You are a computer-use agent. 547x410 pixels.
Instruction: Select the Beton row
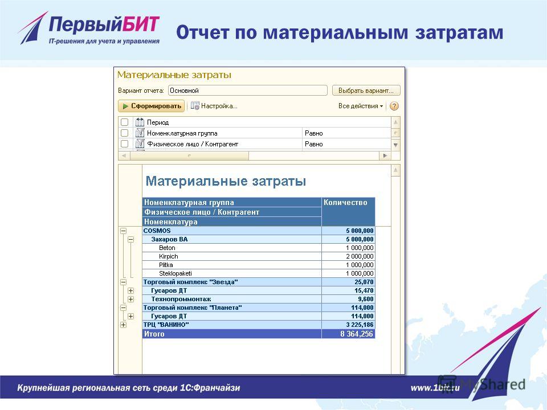259,248
